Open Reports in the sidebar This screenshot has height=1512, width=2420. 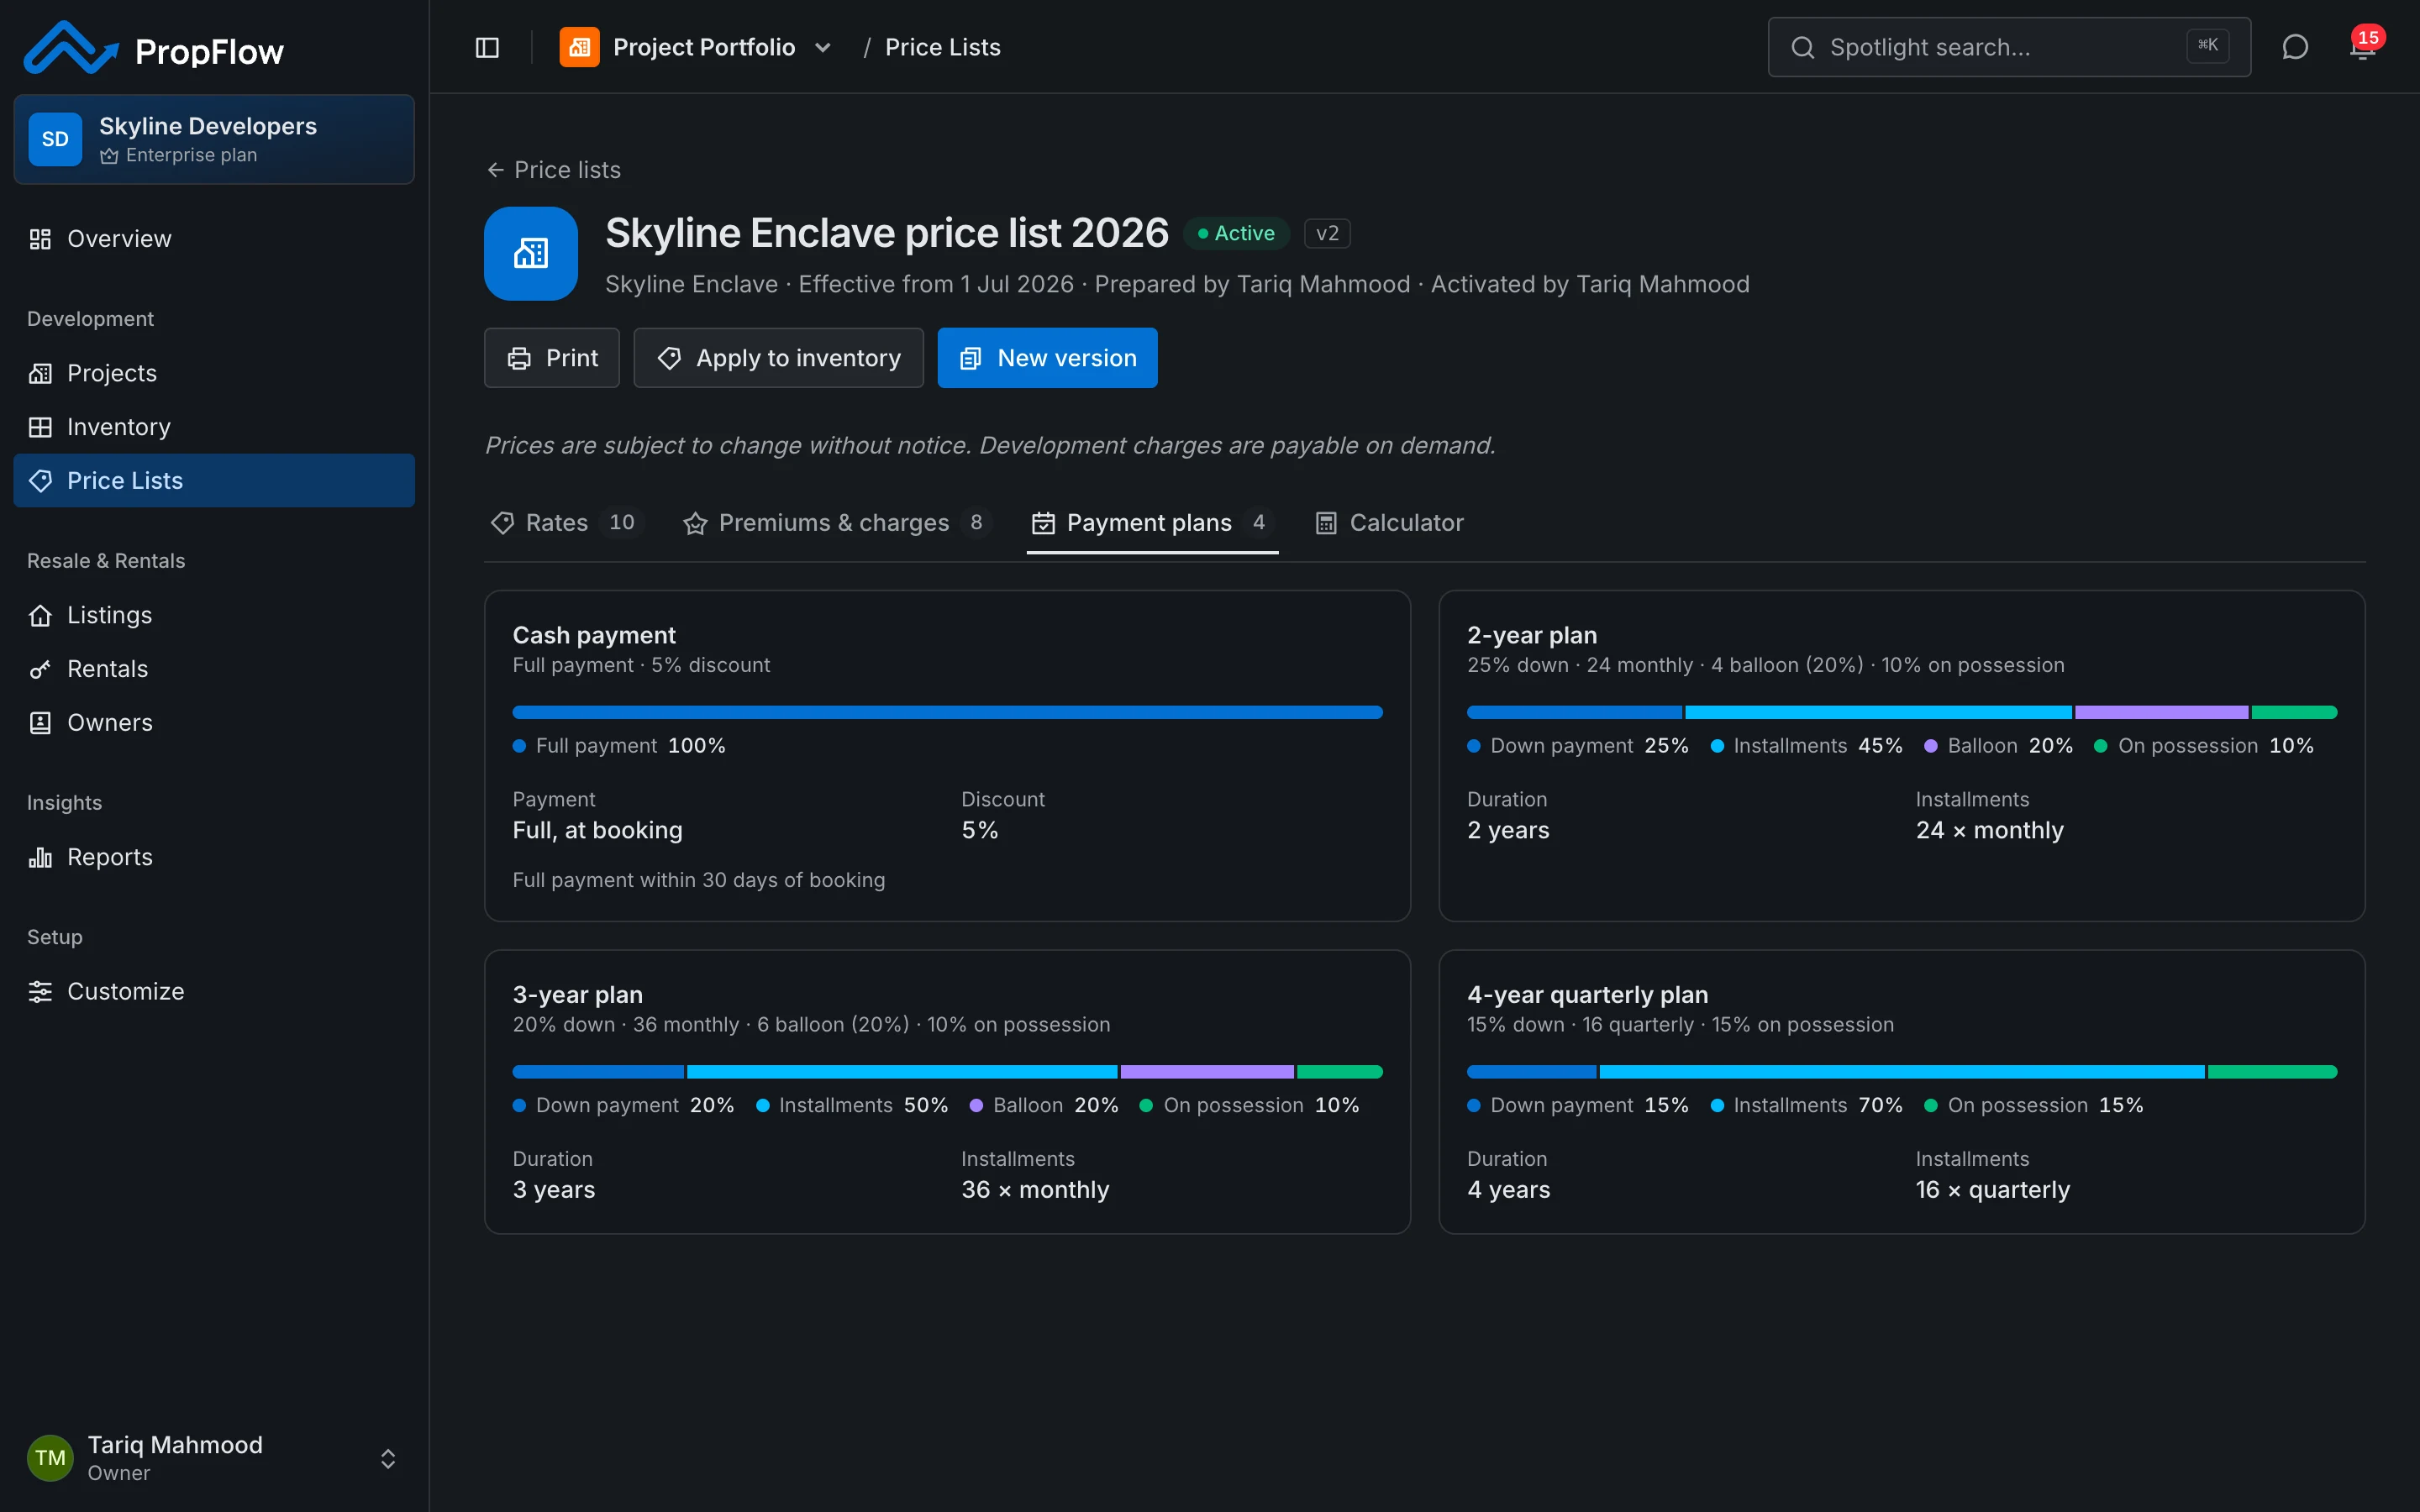tap(214, 857)
